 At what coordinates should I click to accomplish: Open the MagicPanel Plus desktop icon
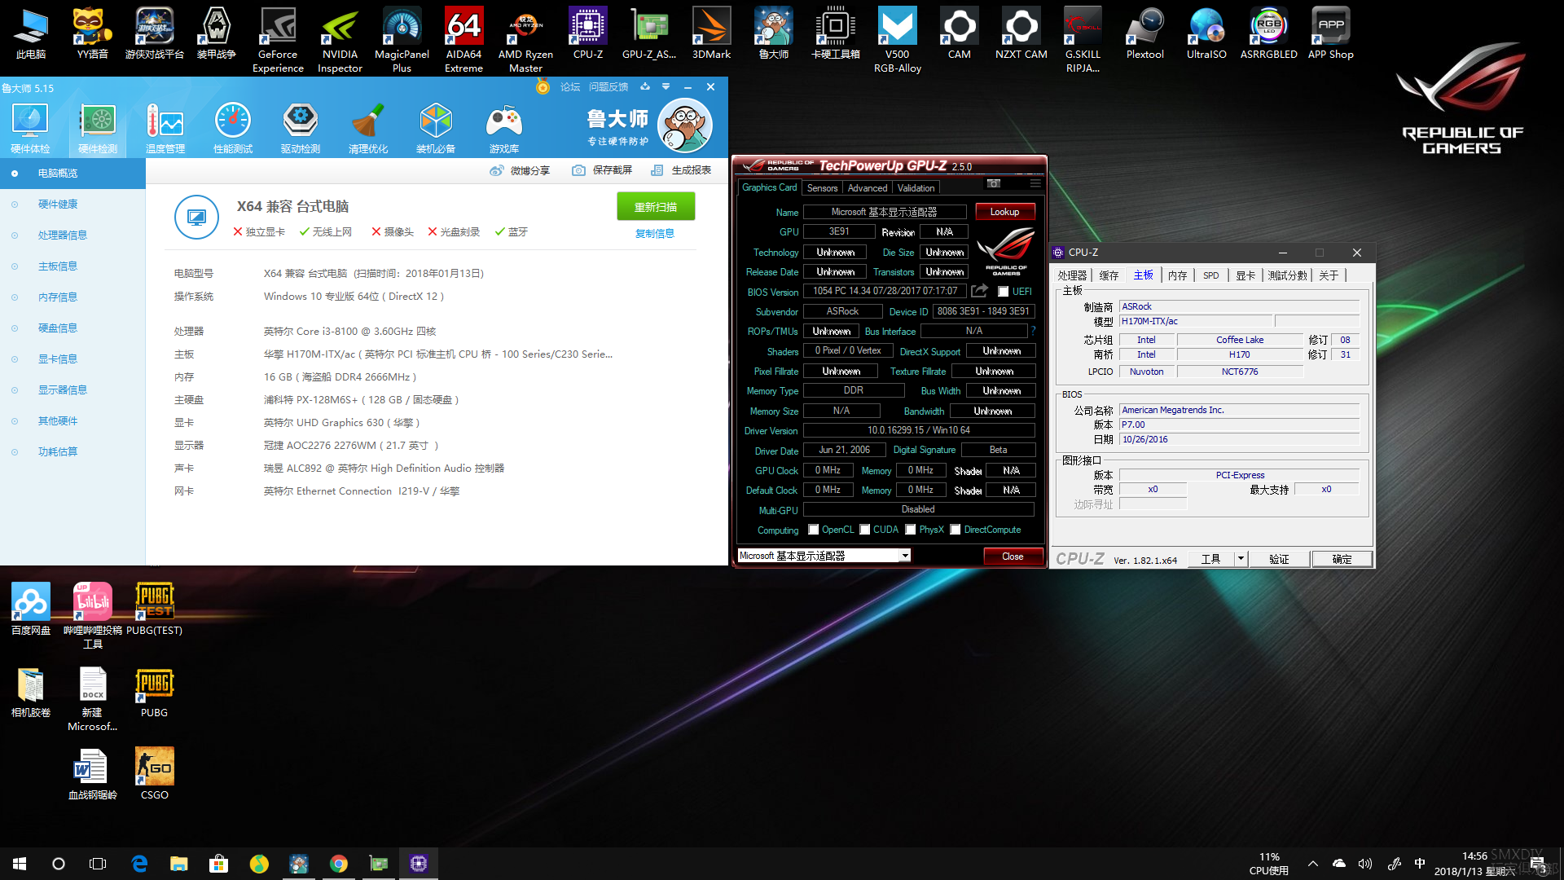[402, 39]
